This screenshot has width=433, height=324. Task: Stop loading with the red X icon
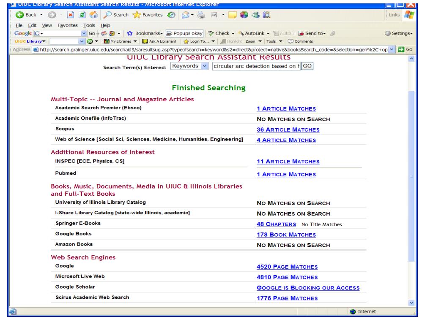coord(71,15)
